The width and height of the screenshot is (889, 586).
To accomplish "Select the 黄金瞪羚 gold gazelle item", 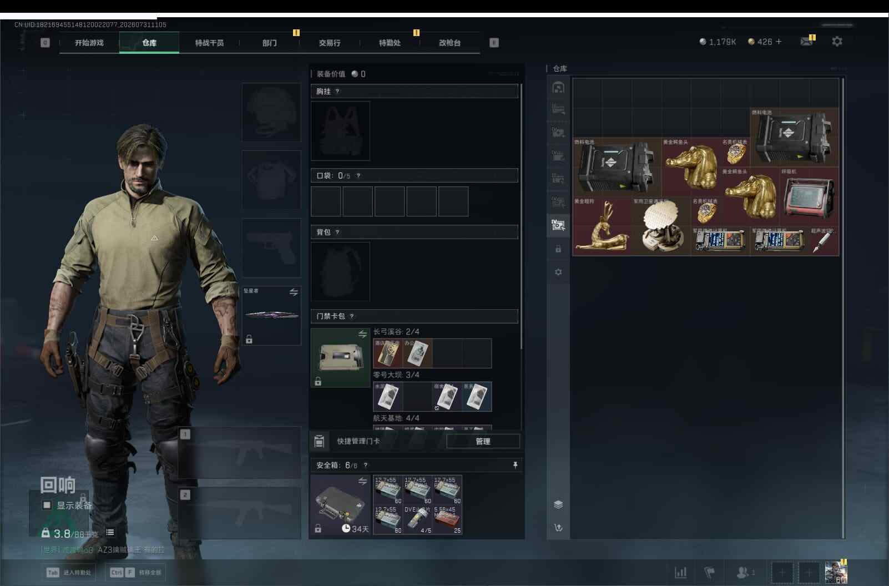I will pyautogui.click(x=602, y=226).
